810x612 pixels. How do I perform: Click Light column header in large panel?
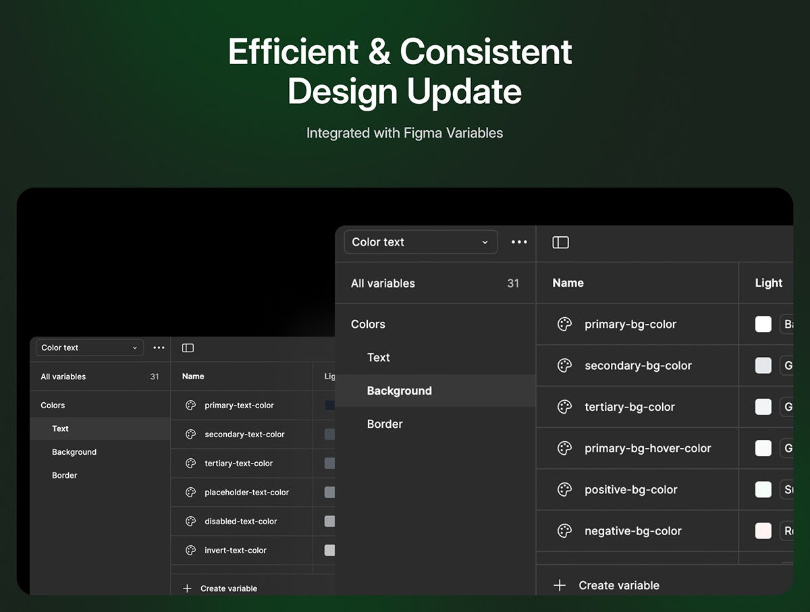click(x=769, y=283)
